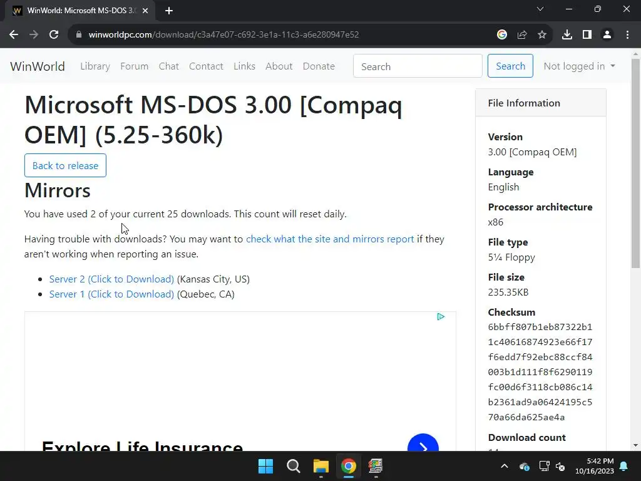Screen dimensions: 641x481
Task: Download from Server 1 Quebec
Action: click(111, 294)
